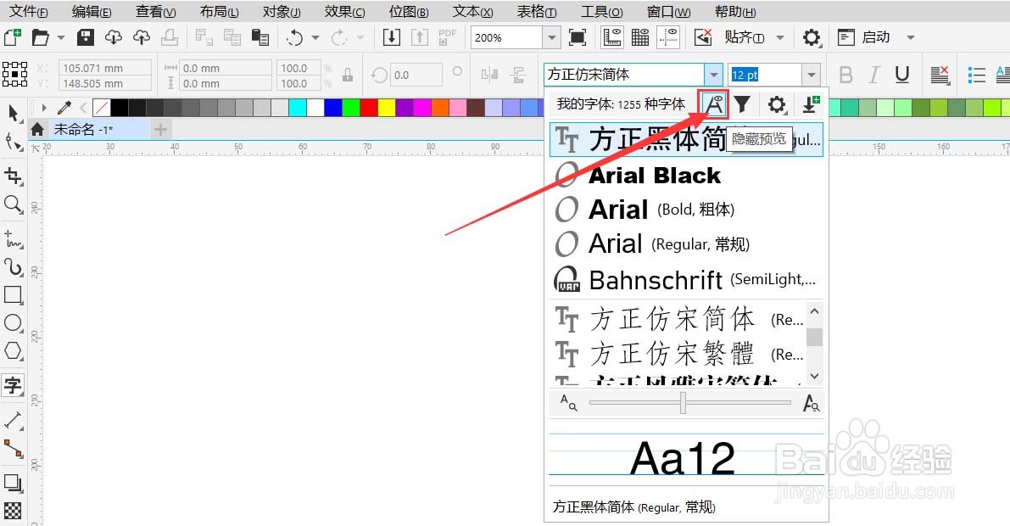Select the Text tool
1010x526 pixels.
click(x=13, y=385)
